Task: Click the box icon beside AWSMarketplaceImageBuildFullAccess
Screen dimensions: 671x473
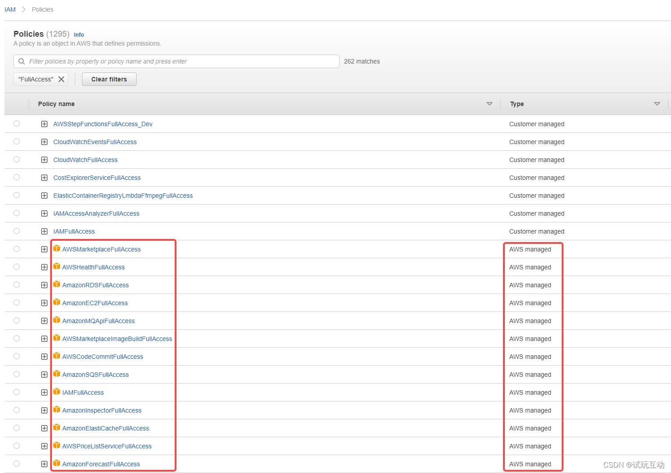Action: [57, 338]
